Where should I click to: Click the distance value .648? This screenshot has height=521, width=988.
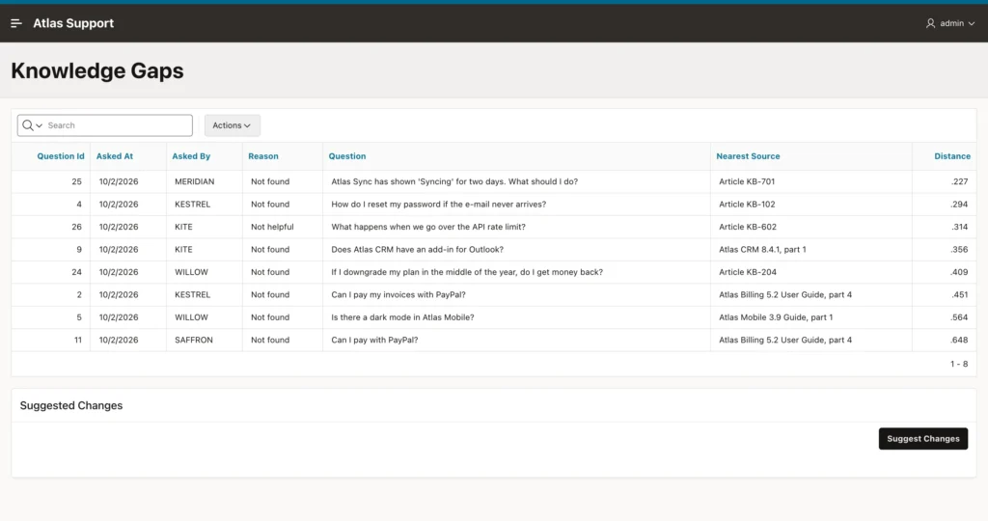pos(959,341)
